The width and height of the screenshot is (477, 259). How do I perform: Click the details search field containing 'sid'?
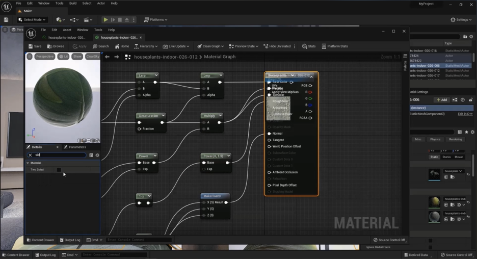coord(57,155)
